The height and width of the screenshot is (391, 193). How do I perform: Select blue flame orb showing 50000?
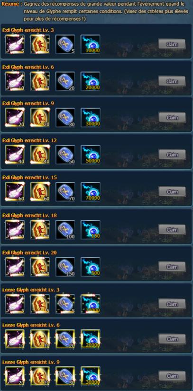pyautogui.click(x=91, y=155)
